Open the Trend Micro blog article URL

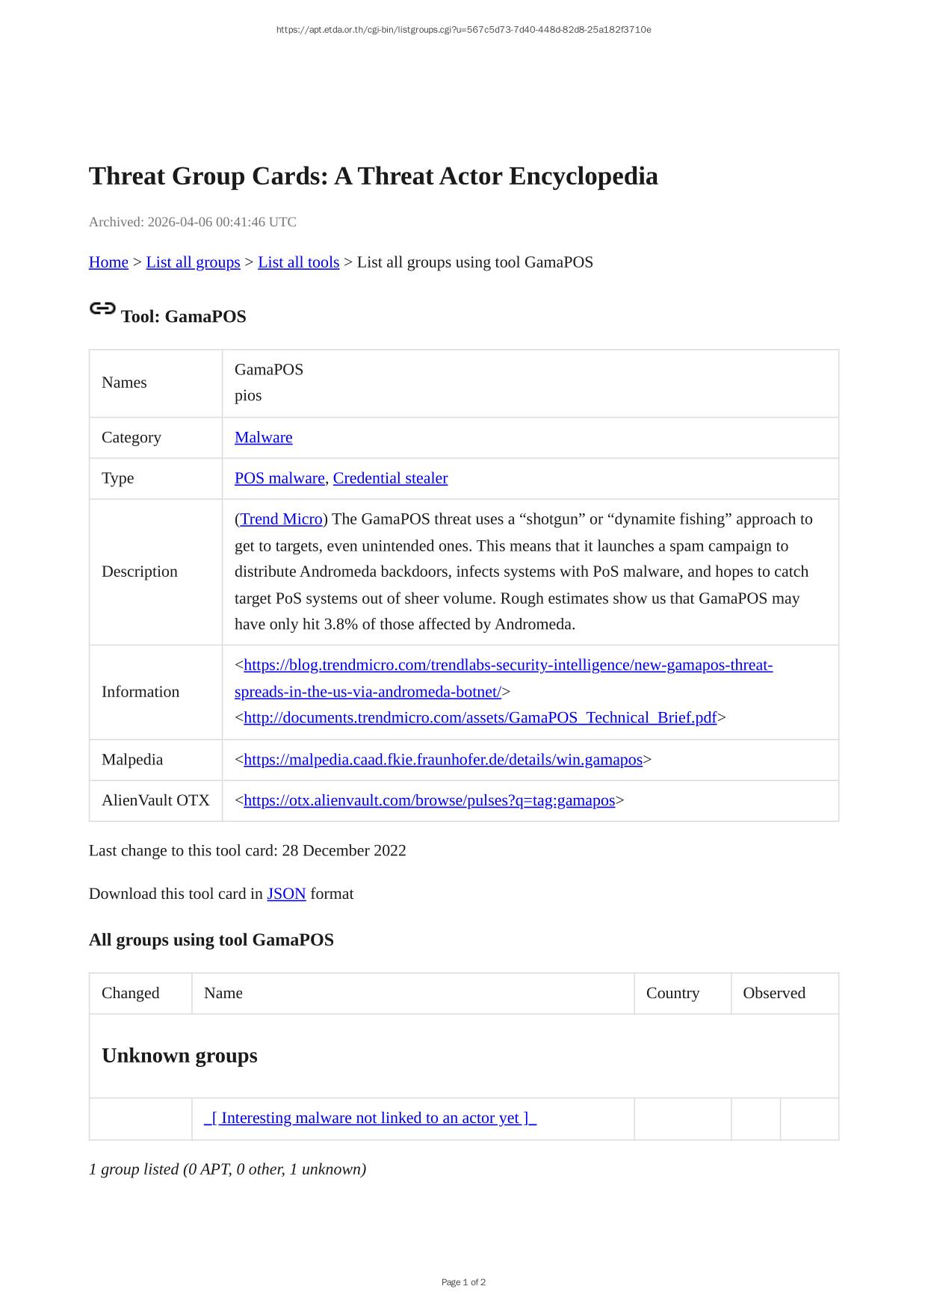[508, 665]
